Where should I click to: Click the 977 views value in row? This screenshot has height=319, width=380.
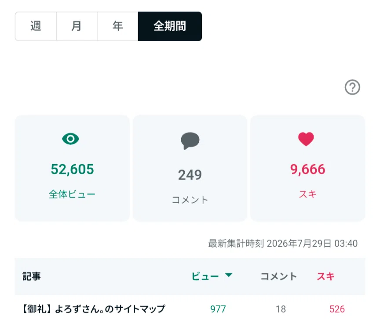(x=218, y=309)
